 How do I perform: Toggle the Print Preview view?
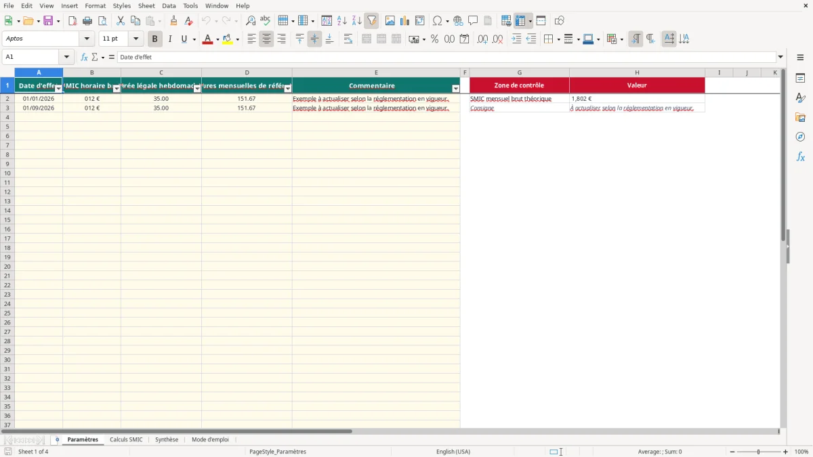point(102,21)
